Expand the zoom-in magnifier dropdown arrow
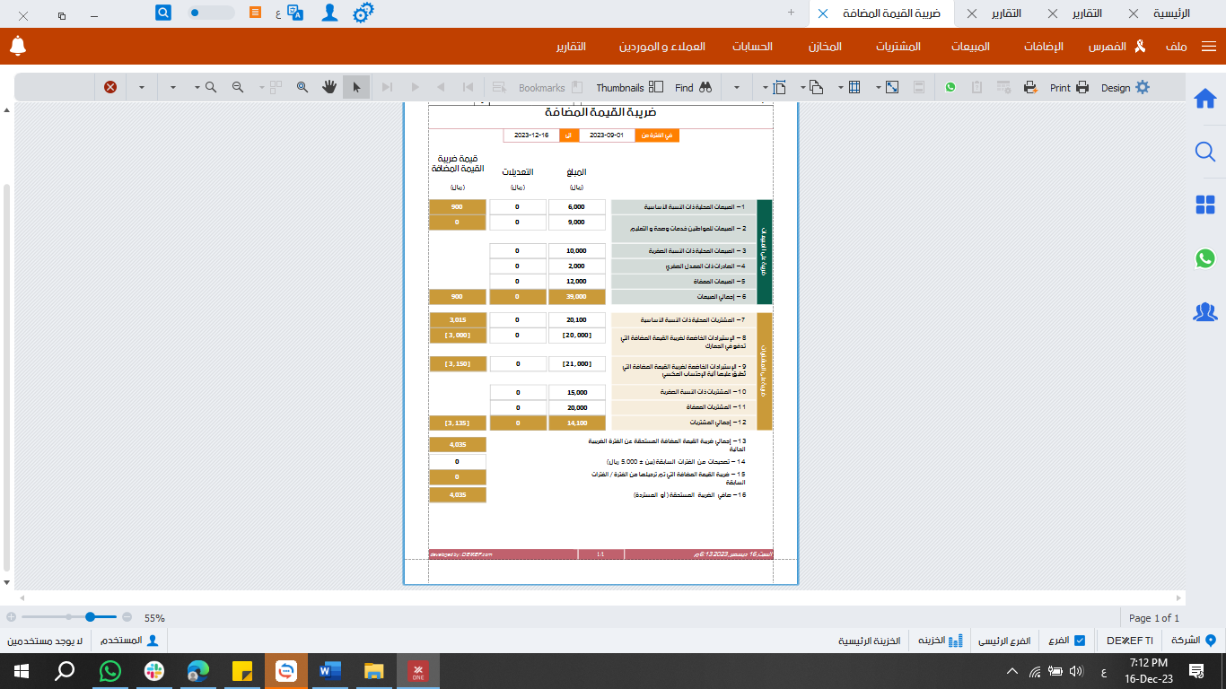The height and width of the screenshot is (689, 1226). [197, 88]
